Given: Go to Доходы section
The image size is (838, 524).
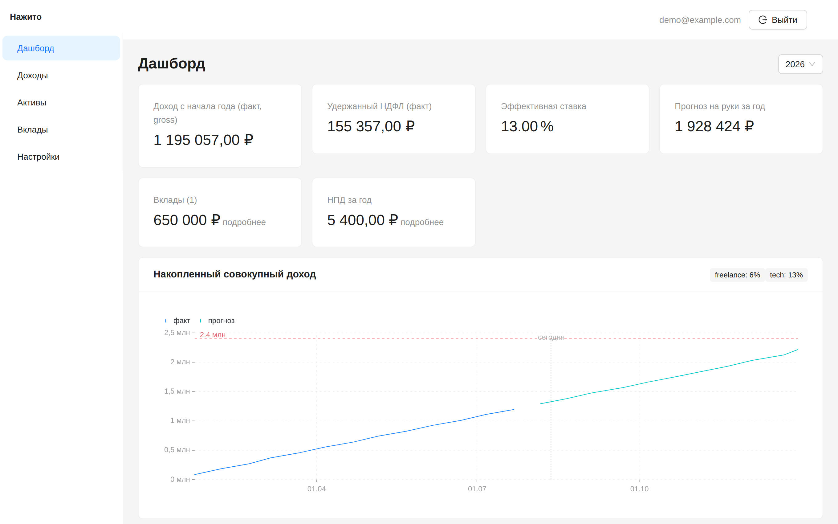Looking at the screenshot, I should pos(61,75).
